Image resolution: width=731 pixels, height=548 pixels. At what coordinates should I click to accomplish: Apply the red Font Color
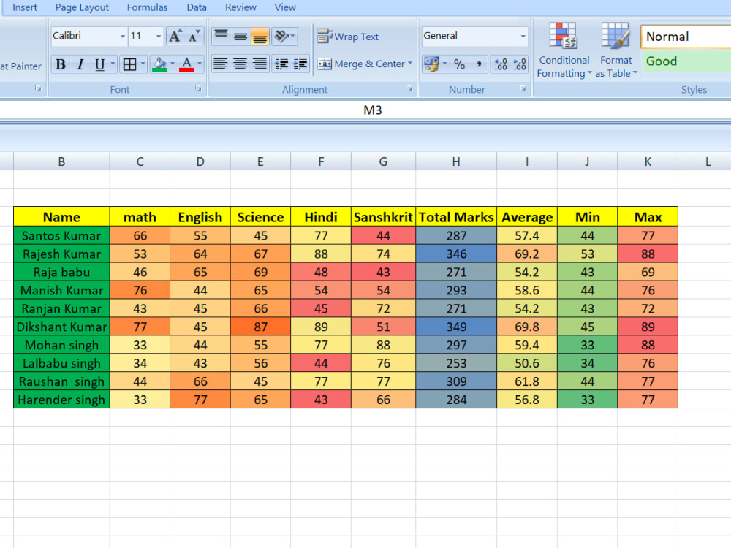click(186, 64)
